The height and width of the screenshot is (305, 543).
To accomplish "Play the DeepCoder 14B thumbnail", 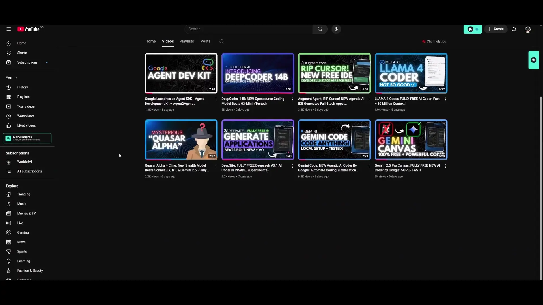I will (258, 73).
